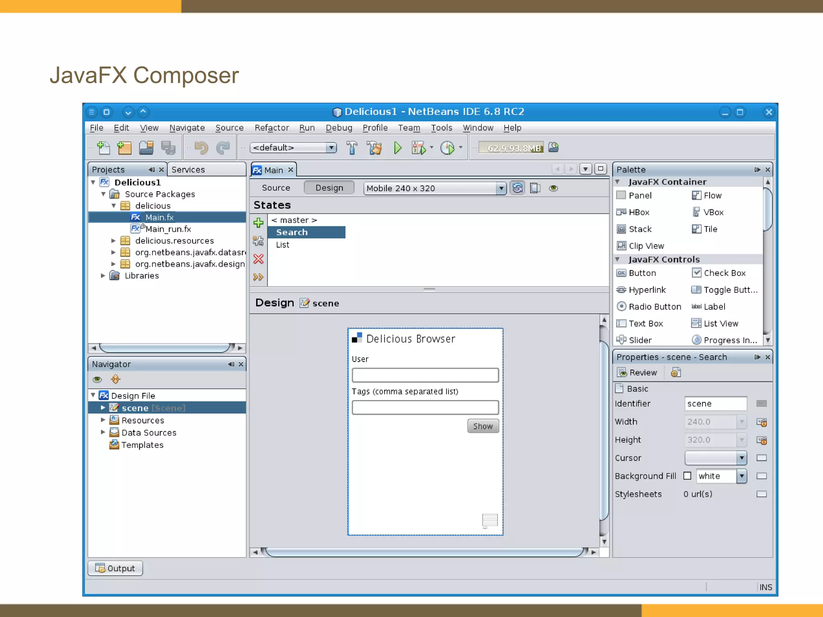The height and width of the screenshot is (617, 823).
Task: Toggle Design view button
Action: tap(329, 188)
